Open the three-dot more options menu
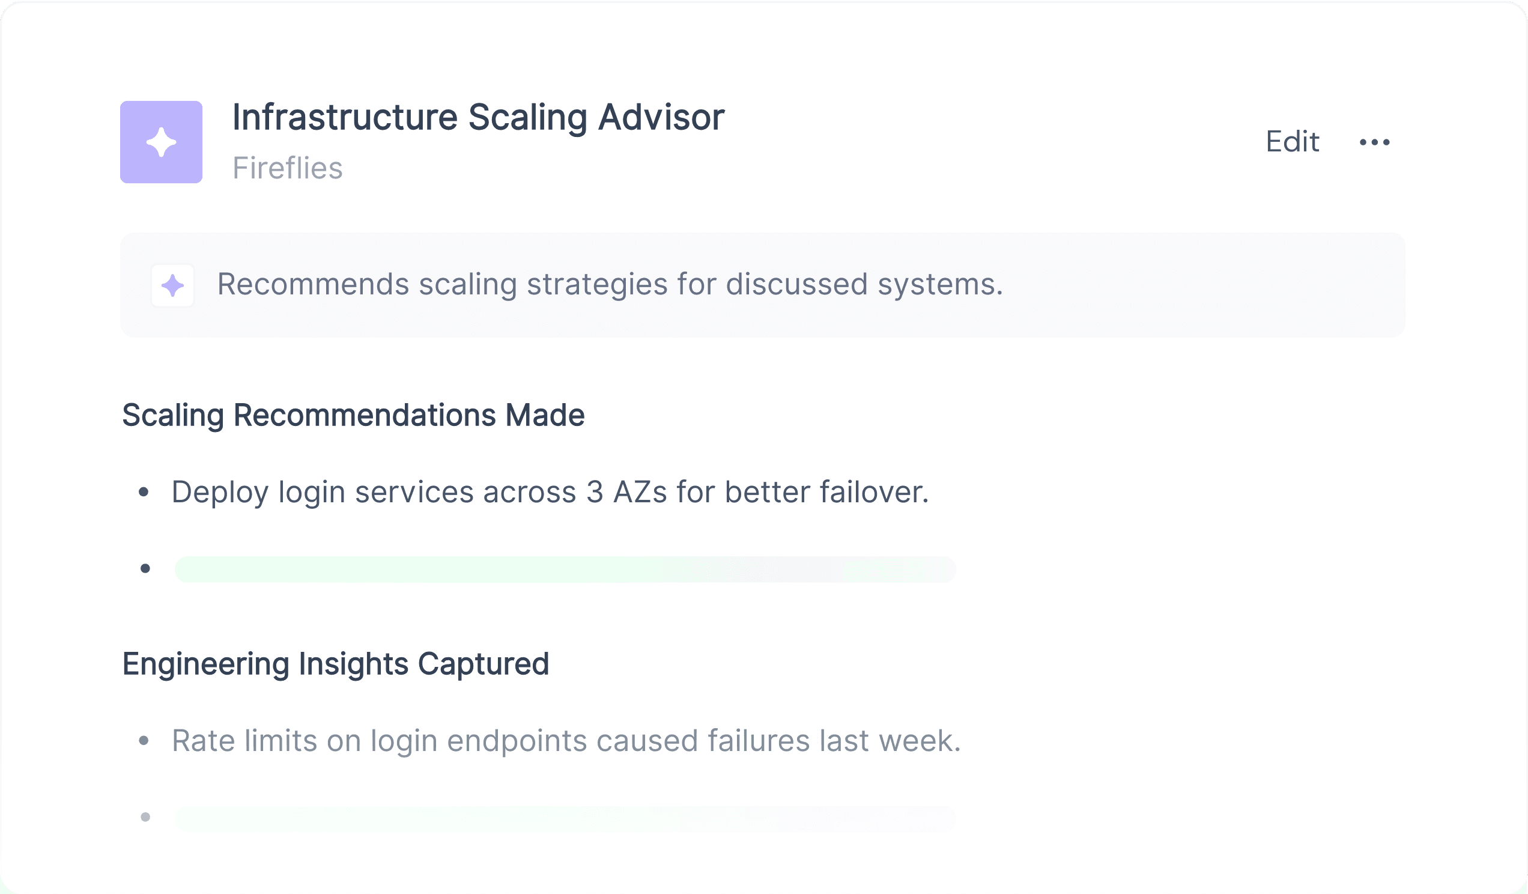 [1375, 142]
